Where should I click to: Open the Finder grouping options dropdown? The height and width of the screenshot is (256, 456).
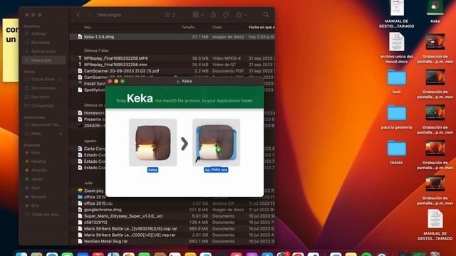pos(198,14)
